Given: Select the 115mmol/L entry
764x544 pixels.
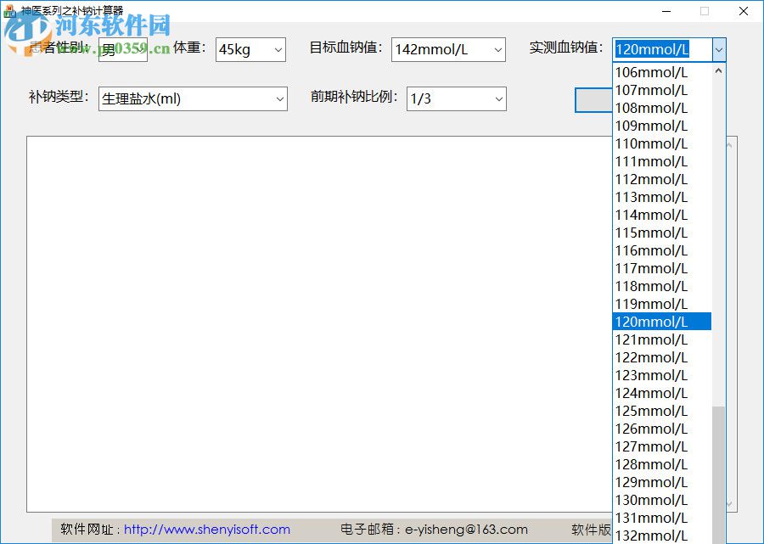Looking at the screenshot, I should click(x=661, y=233).
